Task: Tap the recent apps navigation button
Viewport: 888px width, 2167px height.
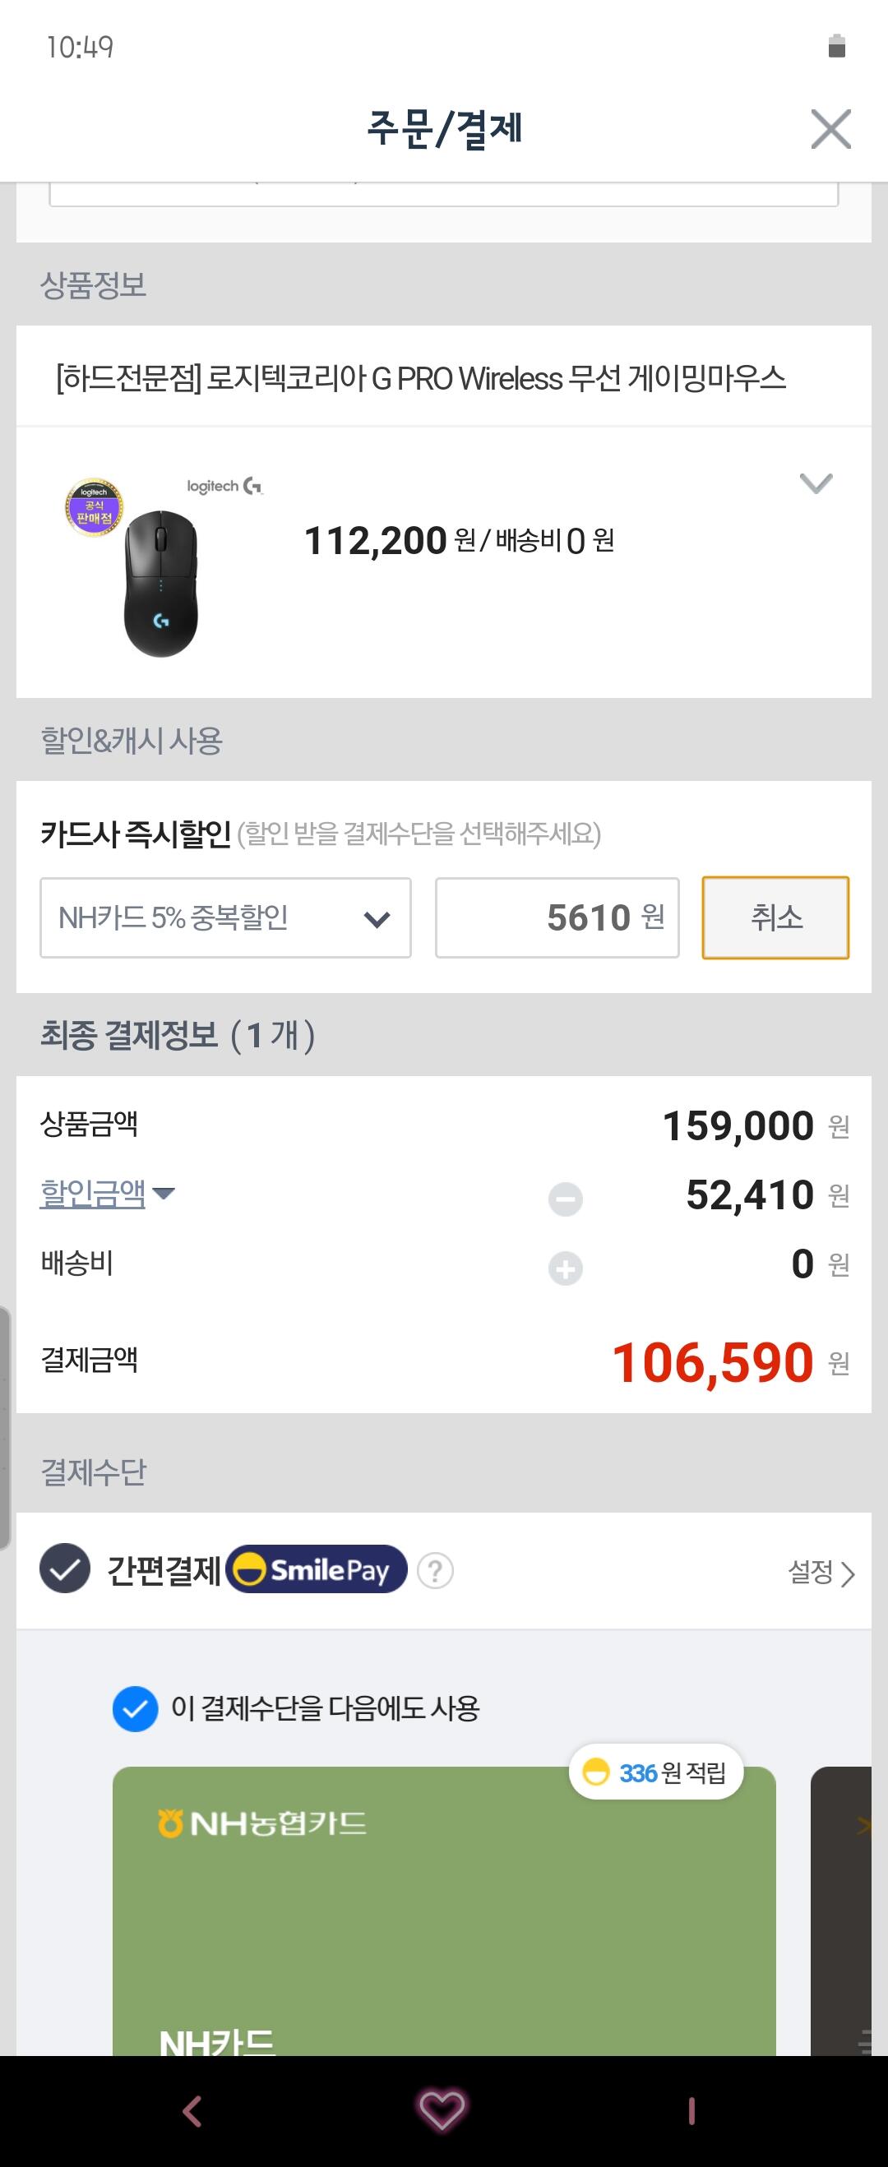Action: click(691, 2110)
